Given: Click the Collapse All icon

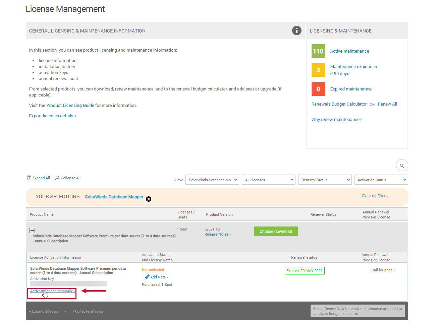Looking at the screenshot, I should click(57, 178).
